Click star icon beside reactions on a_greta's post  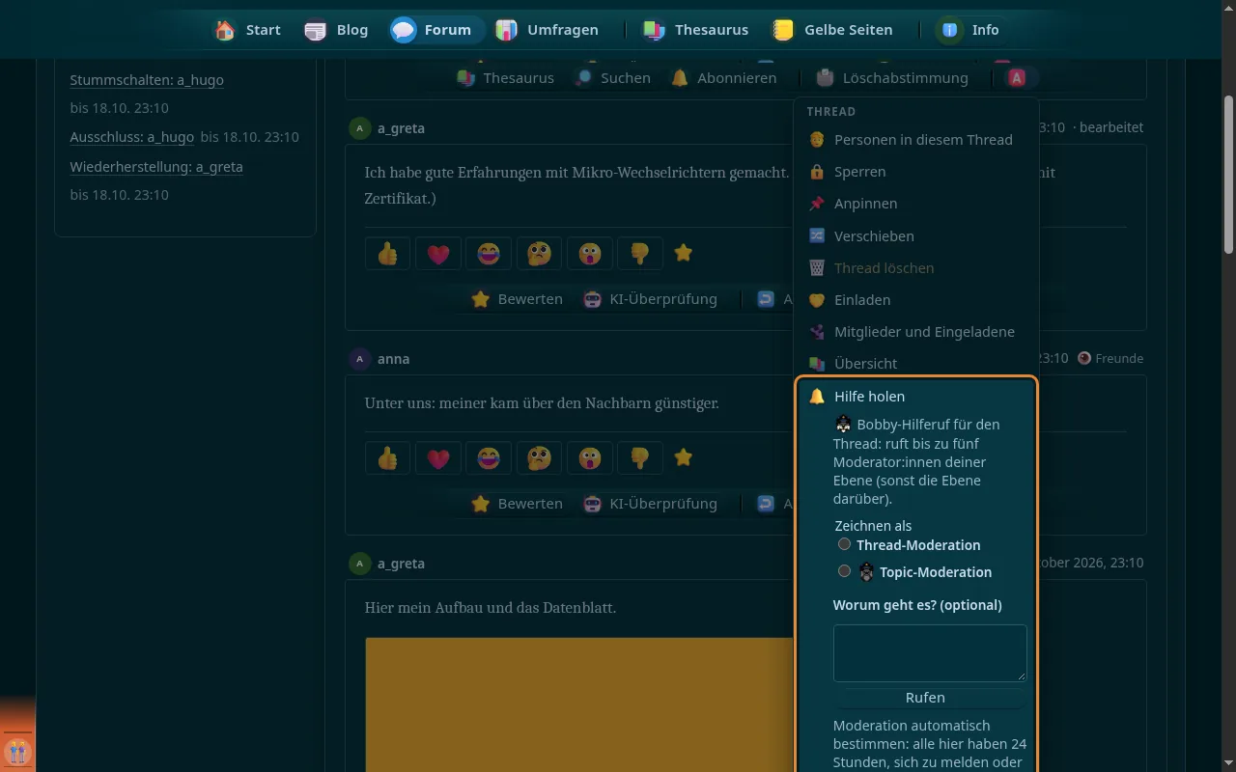coord(684,253)
